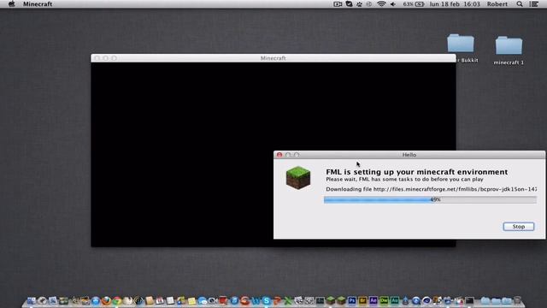Open Terminal from the Dock
The height and width of the screenshot is (308, 547).
point(469,300)
